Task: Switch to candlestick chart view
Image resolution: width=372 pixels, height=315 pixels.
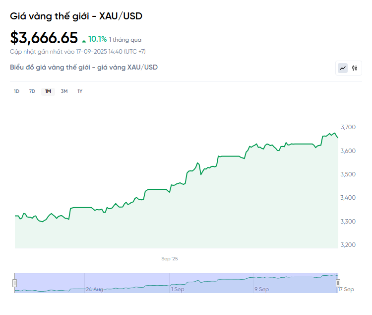Action: click(x=355, y=68)
